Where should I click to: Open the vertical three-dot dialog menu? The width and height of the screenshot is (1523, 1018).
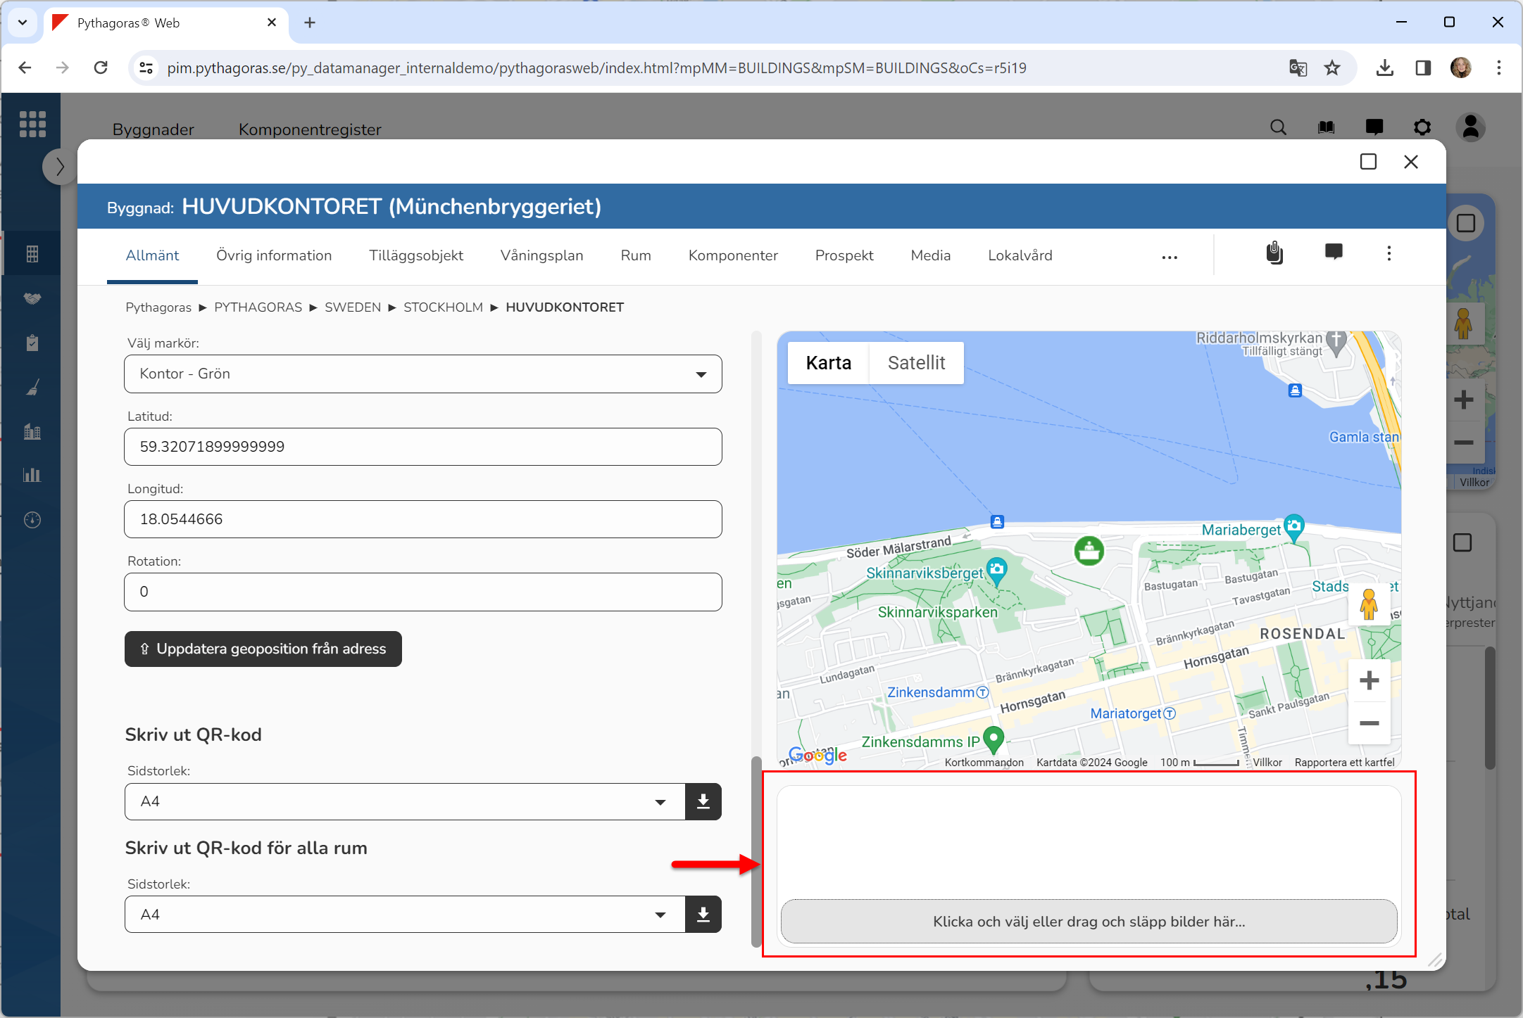pyautogui.click(x=1389, y=253)
